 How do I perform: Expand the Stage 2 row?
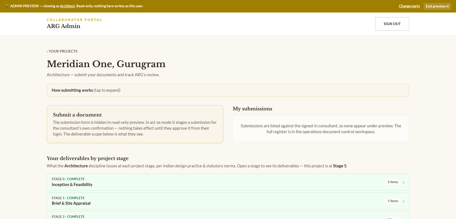pyautogui.click(x=228, y=215)
